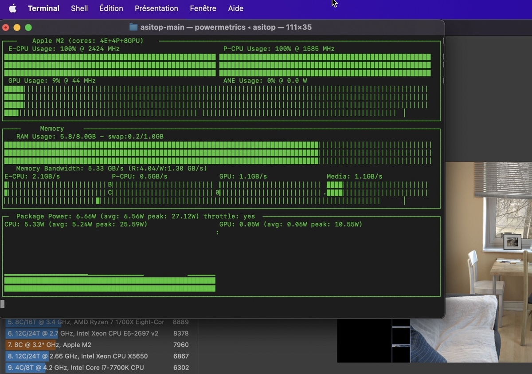Click the rendered room image in background window
Screen dimensions: 532x374
click(x=489, y=262)
